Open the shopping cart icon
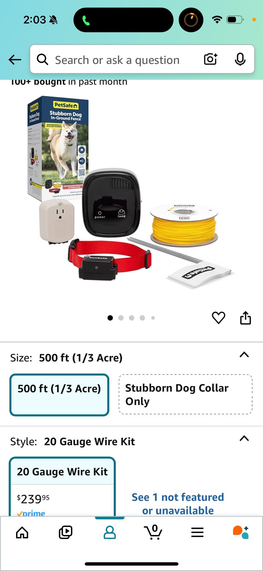 [x=153, y=532]
